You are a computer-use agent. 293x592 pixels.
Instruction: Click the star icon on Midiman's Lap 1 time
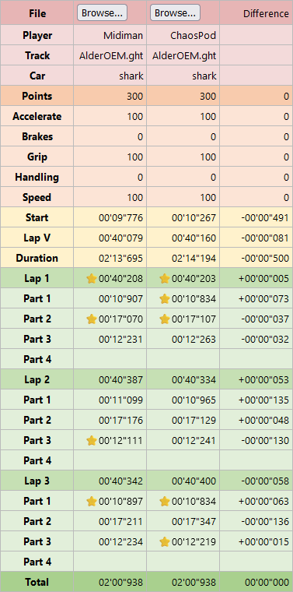(x=92, y=279)
